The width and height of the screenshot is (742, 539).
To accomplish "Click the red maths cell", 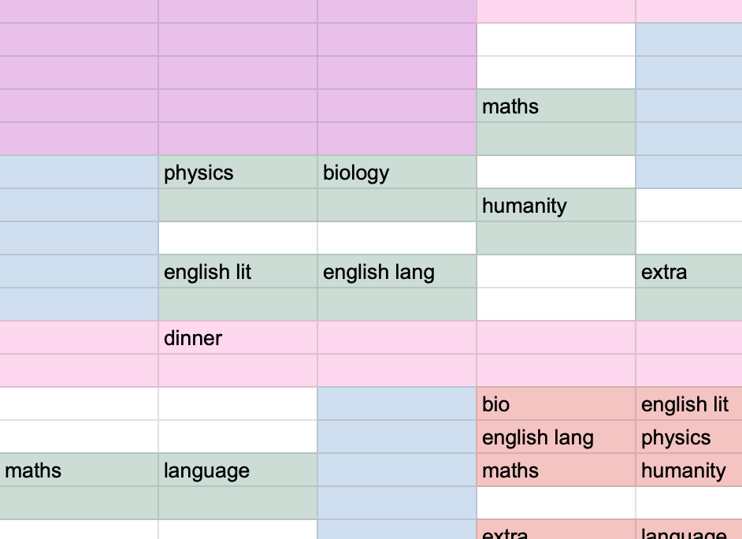I will pos(555,470).
